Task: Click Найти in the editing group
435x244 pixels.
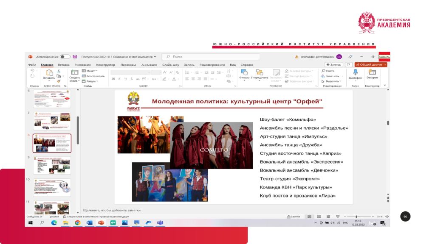Action: click(328, 71)
